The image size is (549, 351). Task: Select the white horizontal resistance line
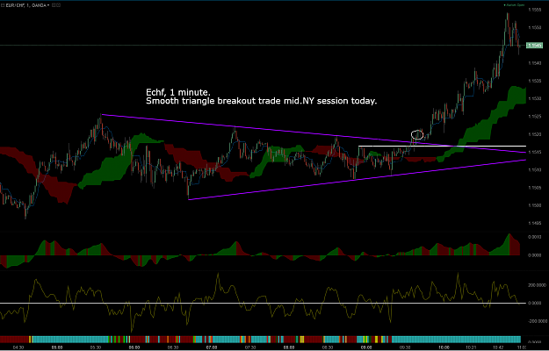pyautogui.click(x=442, y=146)
